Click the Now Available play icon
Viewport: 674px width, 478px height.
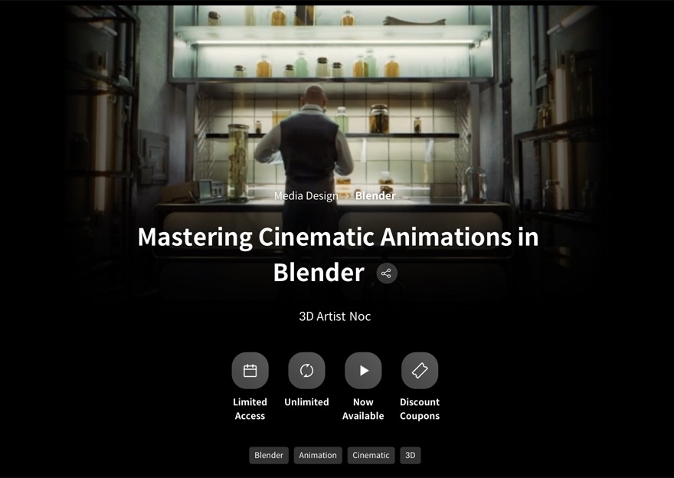(363, 371)
